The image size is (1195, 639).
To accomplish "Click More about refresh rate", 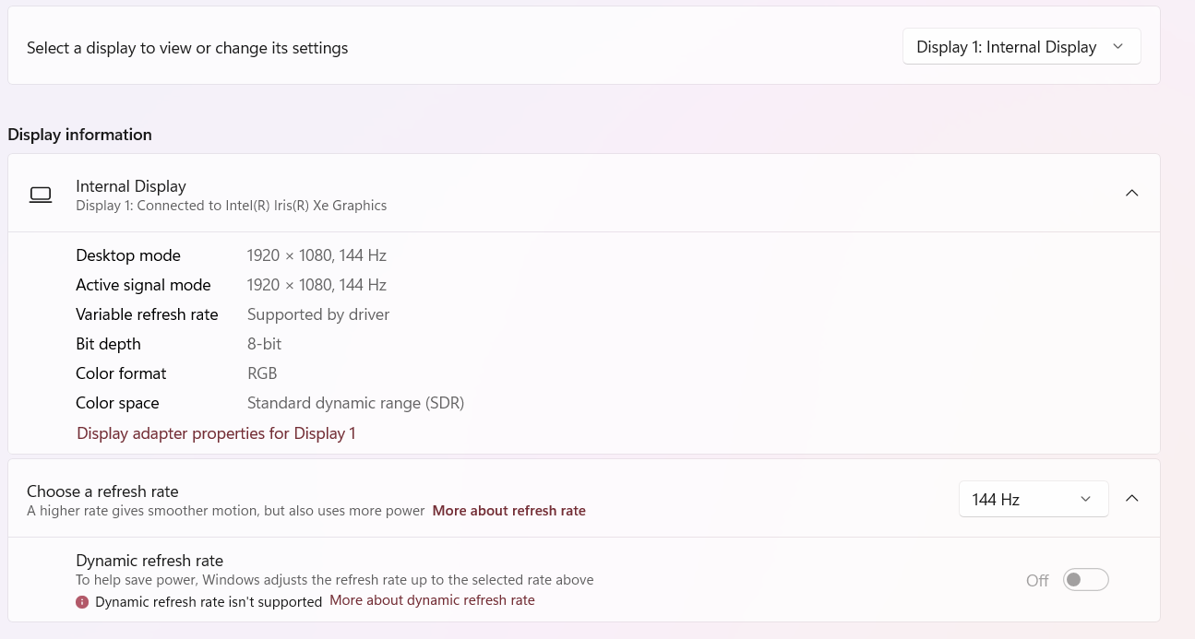I will click(x=508, y=510).
